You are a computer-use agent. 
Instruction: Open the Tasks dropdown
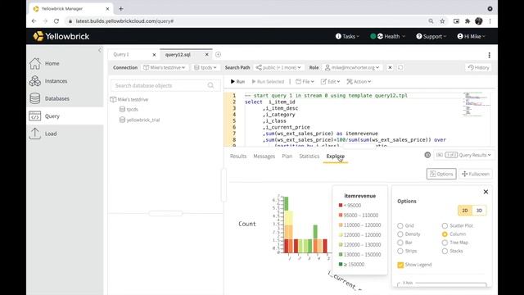(347, 36)
